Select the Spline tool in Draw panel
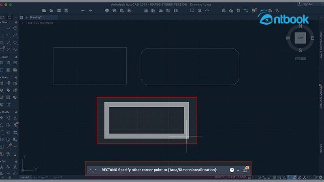324x182 pixels. point(15,35)
